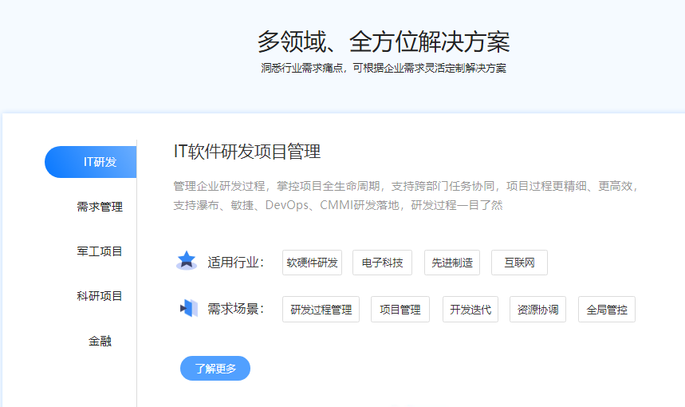Select the 金融 tab
This screenshot has width=685, height=407.
point(100,341)
